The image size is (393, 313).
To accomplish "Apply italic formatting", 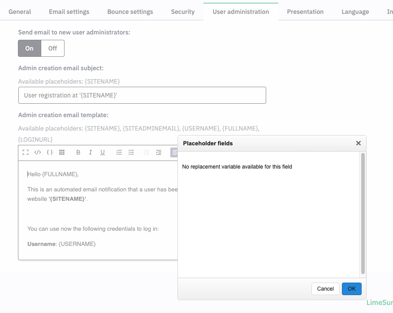I will click(x=90, y=152).
